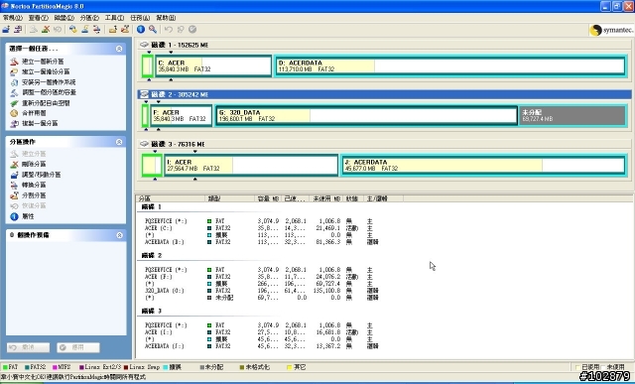The width and height of the screenshot is (635, 384).
Task: Click the 分區 column header
Action: (x=171, y=198)
